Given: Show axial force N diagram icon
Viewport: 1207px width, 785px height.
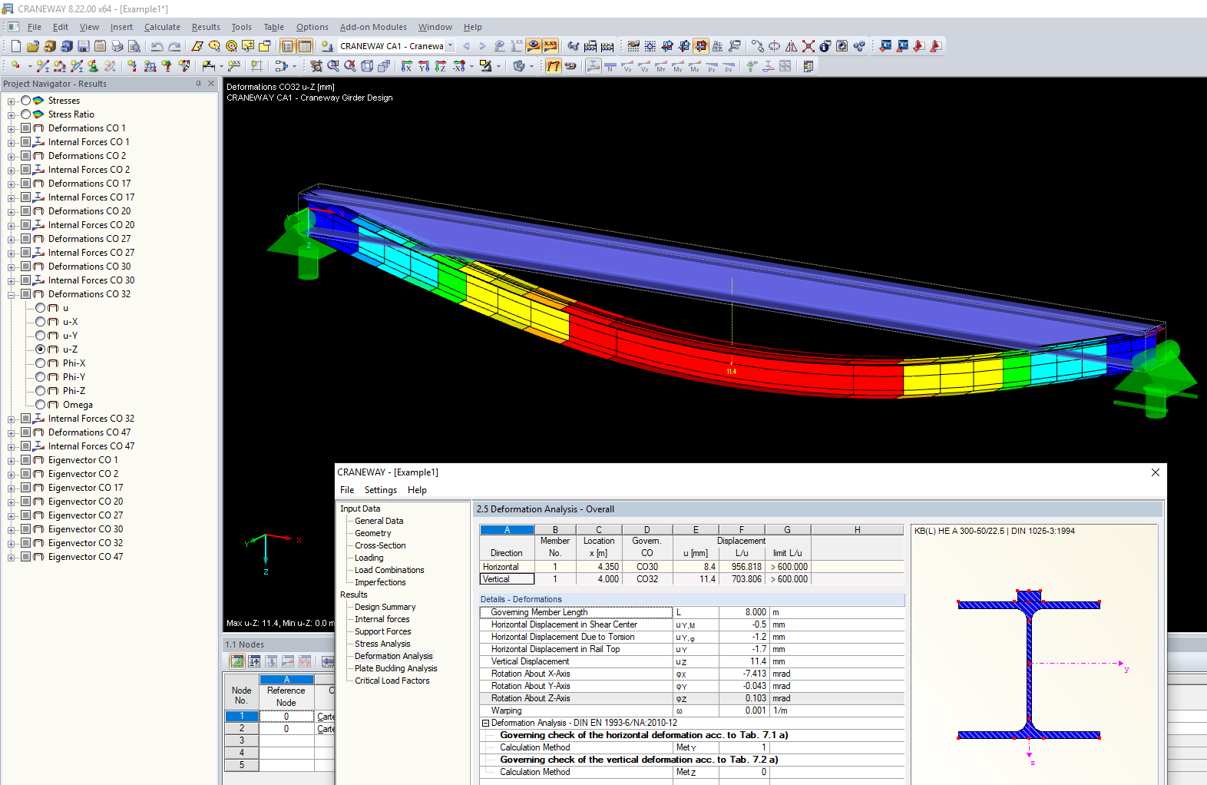Looking at the screenshot, I should coord(610,66).
